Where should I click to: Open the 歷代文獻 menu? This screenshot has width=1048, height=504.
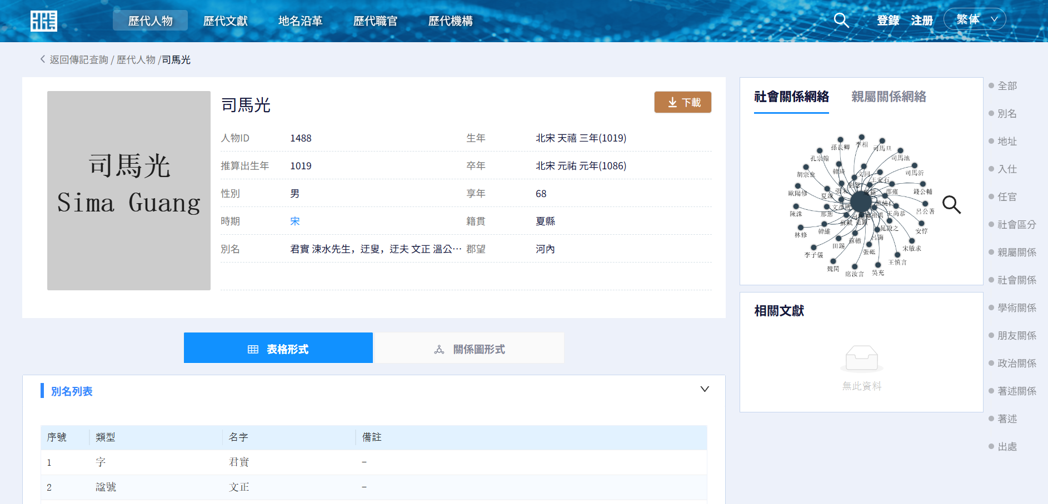click(x=225, y=21)
